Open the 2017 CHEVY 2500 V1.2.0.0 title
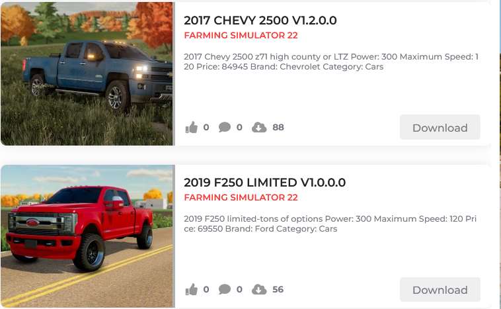The image size is (501, 309). [260, 21]
